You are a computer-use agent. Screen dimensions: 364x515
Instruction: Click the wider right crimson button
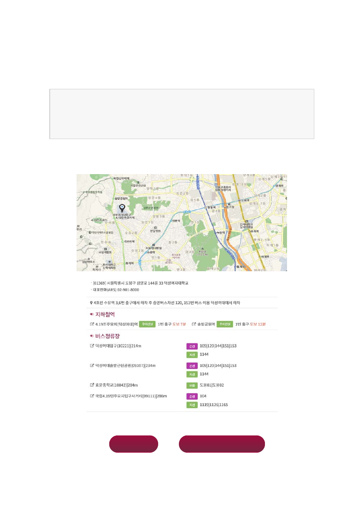pos(222,444)
